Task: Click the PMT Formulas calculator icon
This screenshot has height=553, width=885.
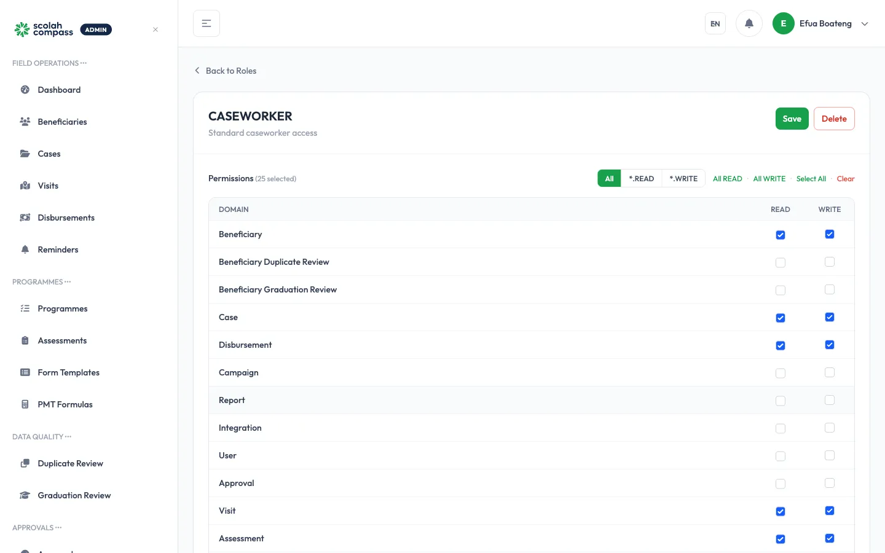Action: click(x=25, y=404)
